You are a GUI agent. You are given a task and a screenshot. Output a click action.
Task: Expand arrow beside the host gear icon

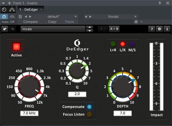click(x=142, y=22)
